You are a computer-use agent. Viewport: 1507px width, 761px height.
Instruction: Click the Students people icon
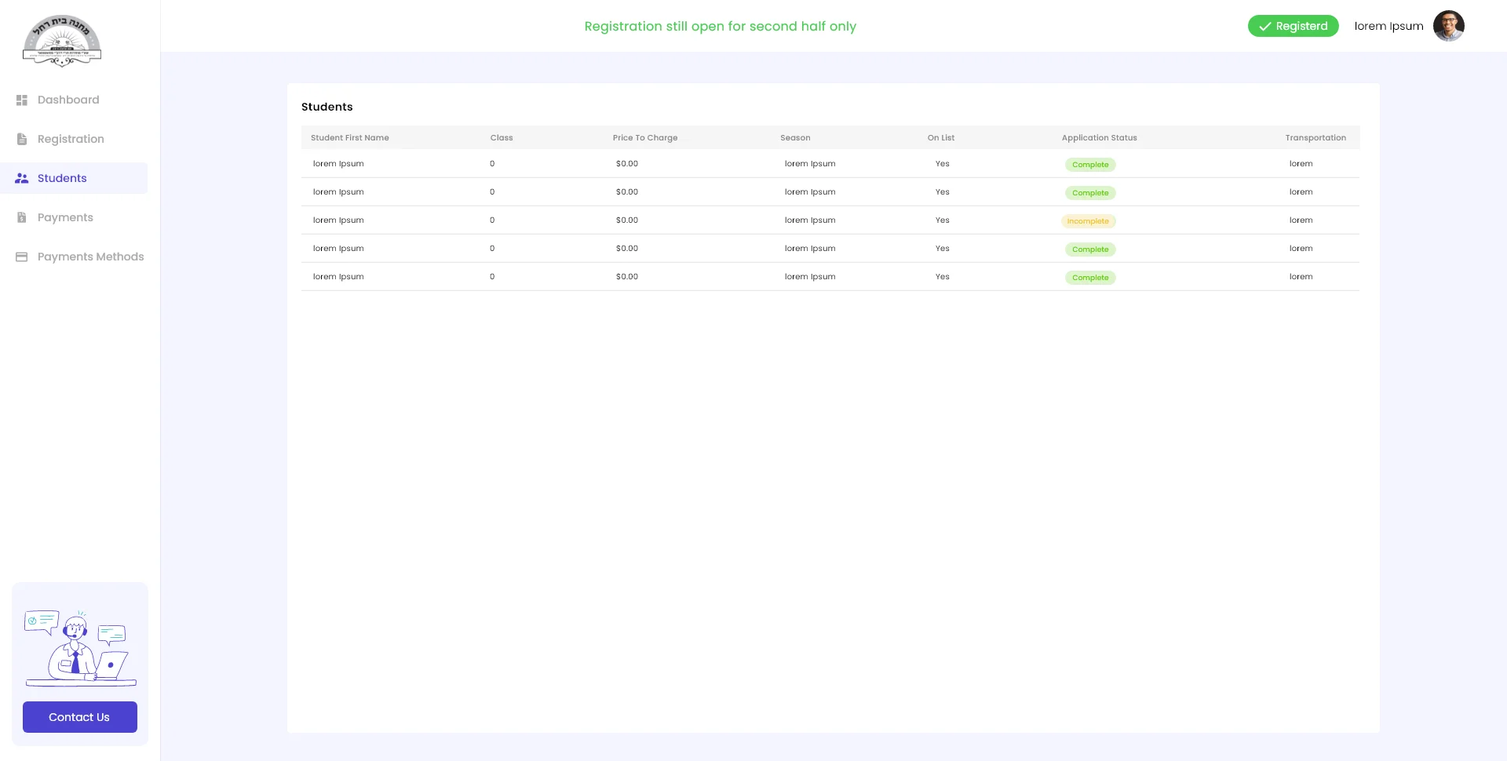(22, 178)
